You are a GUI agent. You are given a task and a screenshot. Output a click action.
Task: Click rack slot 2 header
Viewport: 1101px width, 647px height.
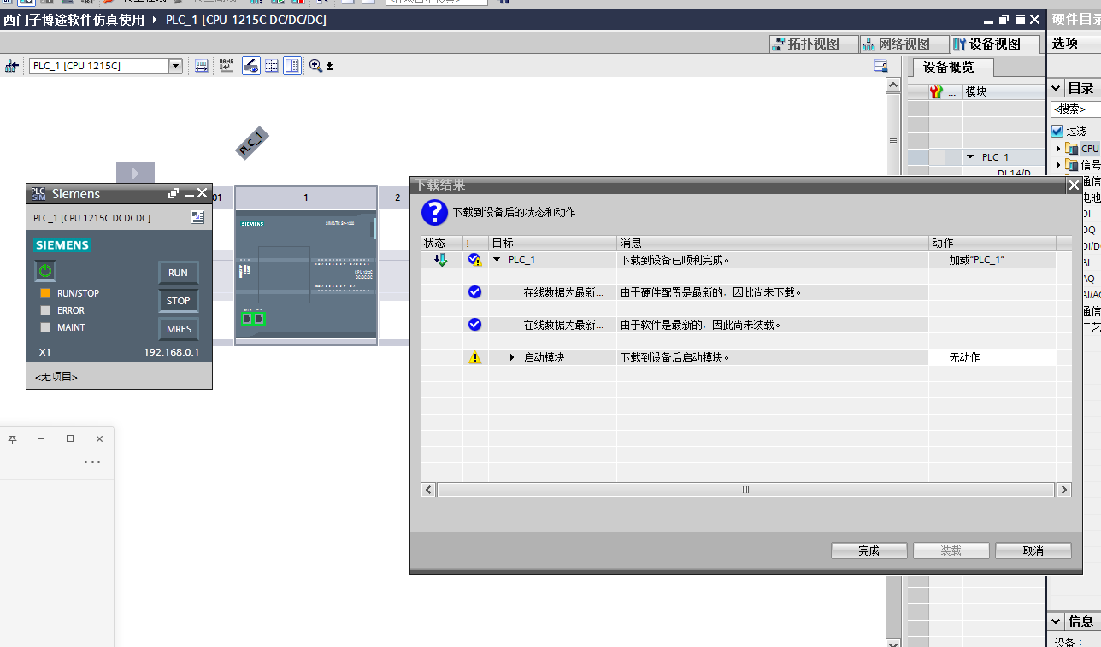click(397, 197)
